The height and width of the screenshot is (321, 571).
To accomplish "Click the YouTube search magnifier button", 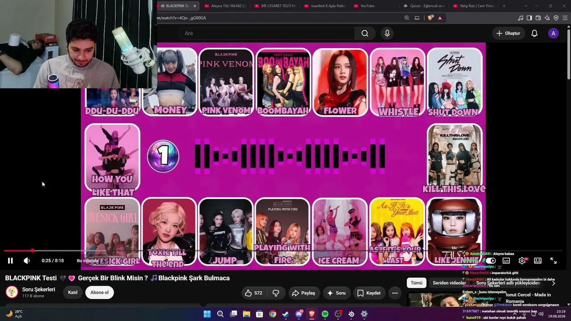I will pos(365,33).
